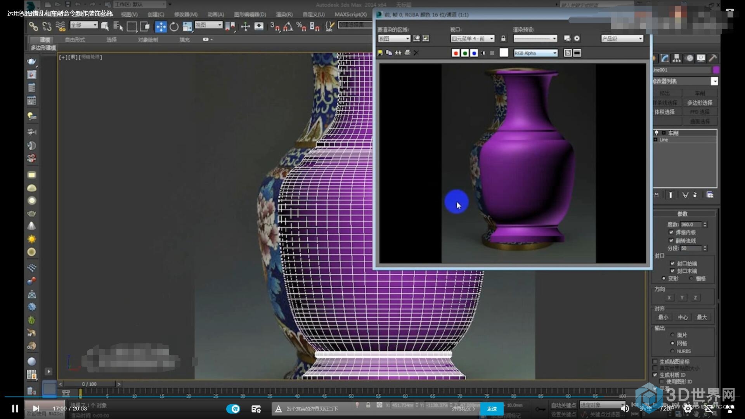
Task: Toggle the red channel in render window
Action: [456, 53]
